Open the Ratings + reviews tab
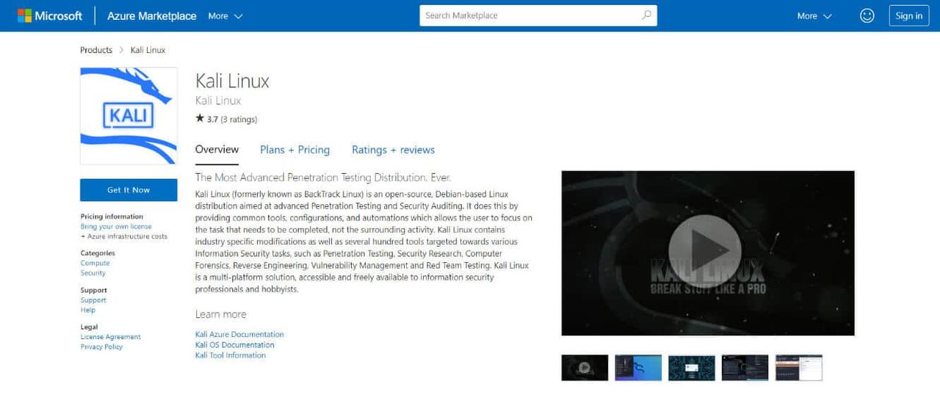The image size is (940, 395). pos(393,150)
